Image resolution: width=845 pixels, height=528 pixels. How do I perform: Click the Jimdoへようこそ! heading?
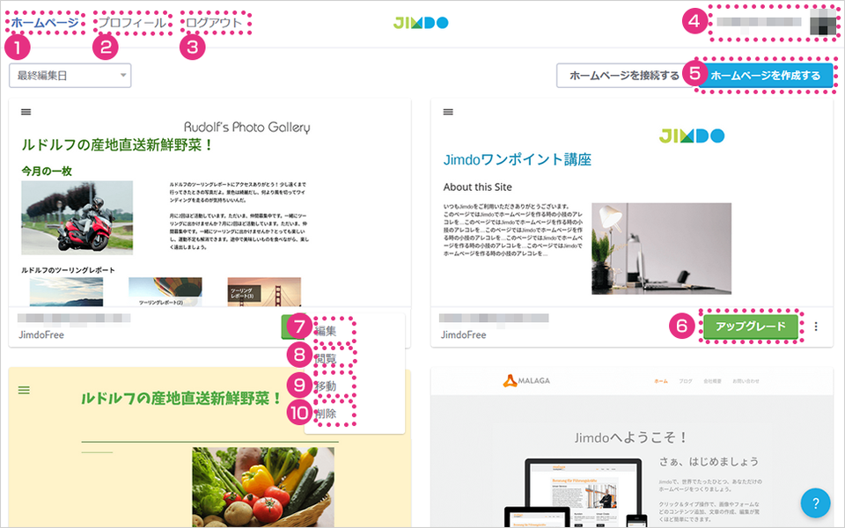click(x=631, y=437)
